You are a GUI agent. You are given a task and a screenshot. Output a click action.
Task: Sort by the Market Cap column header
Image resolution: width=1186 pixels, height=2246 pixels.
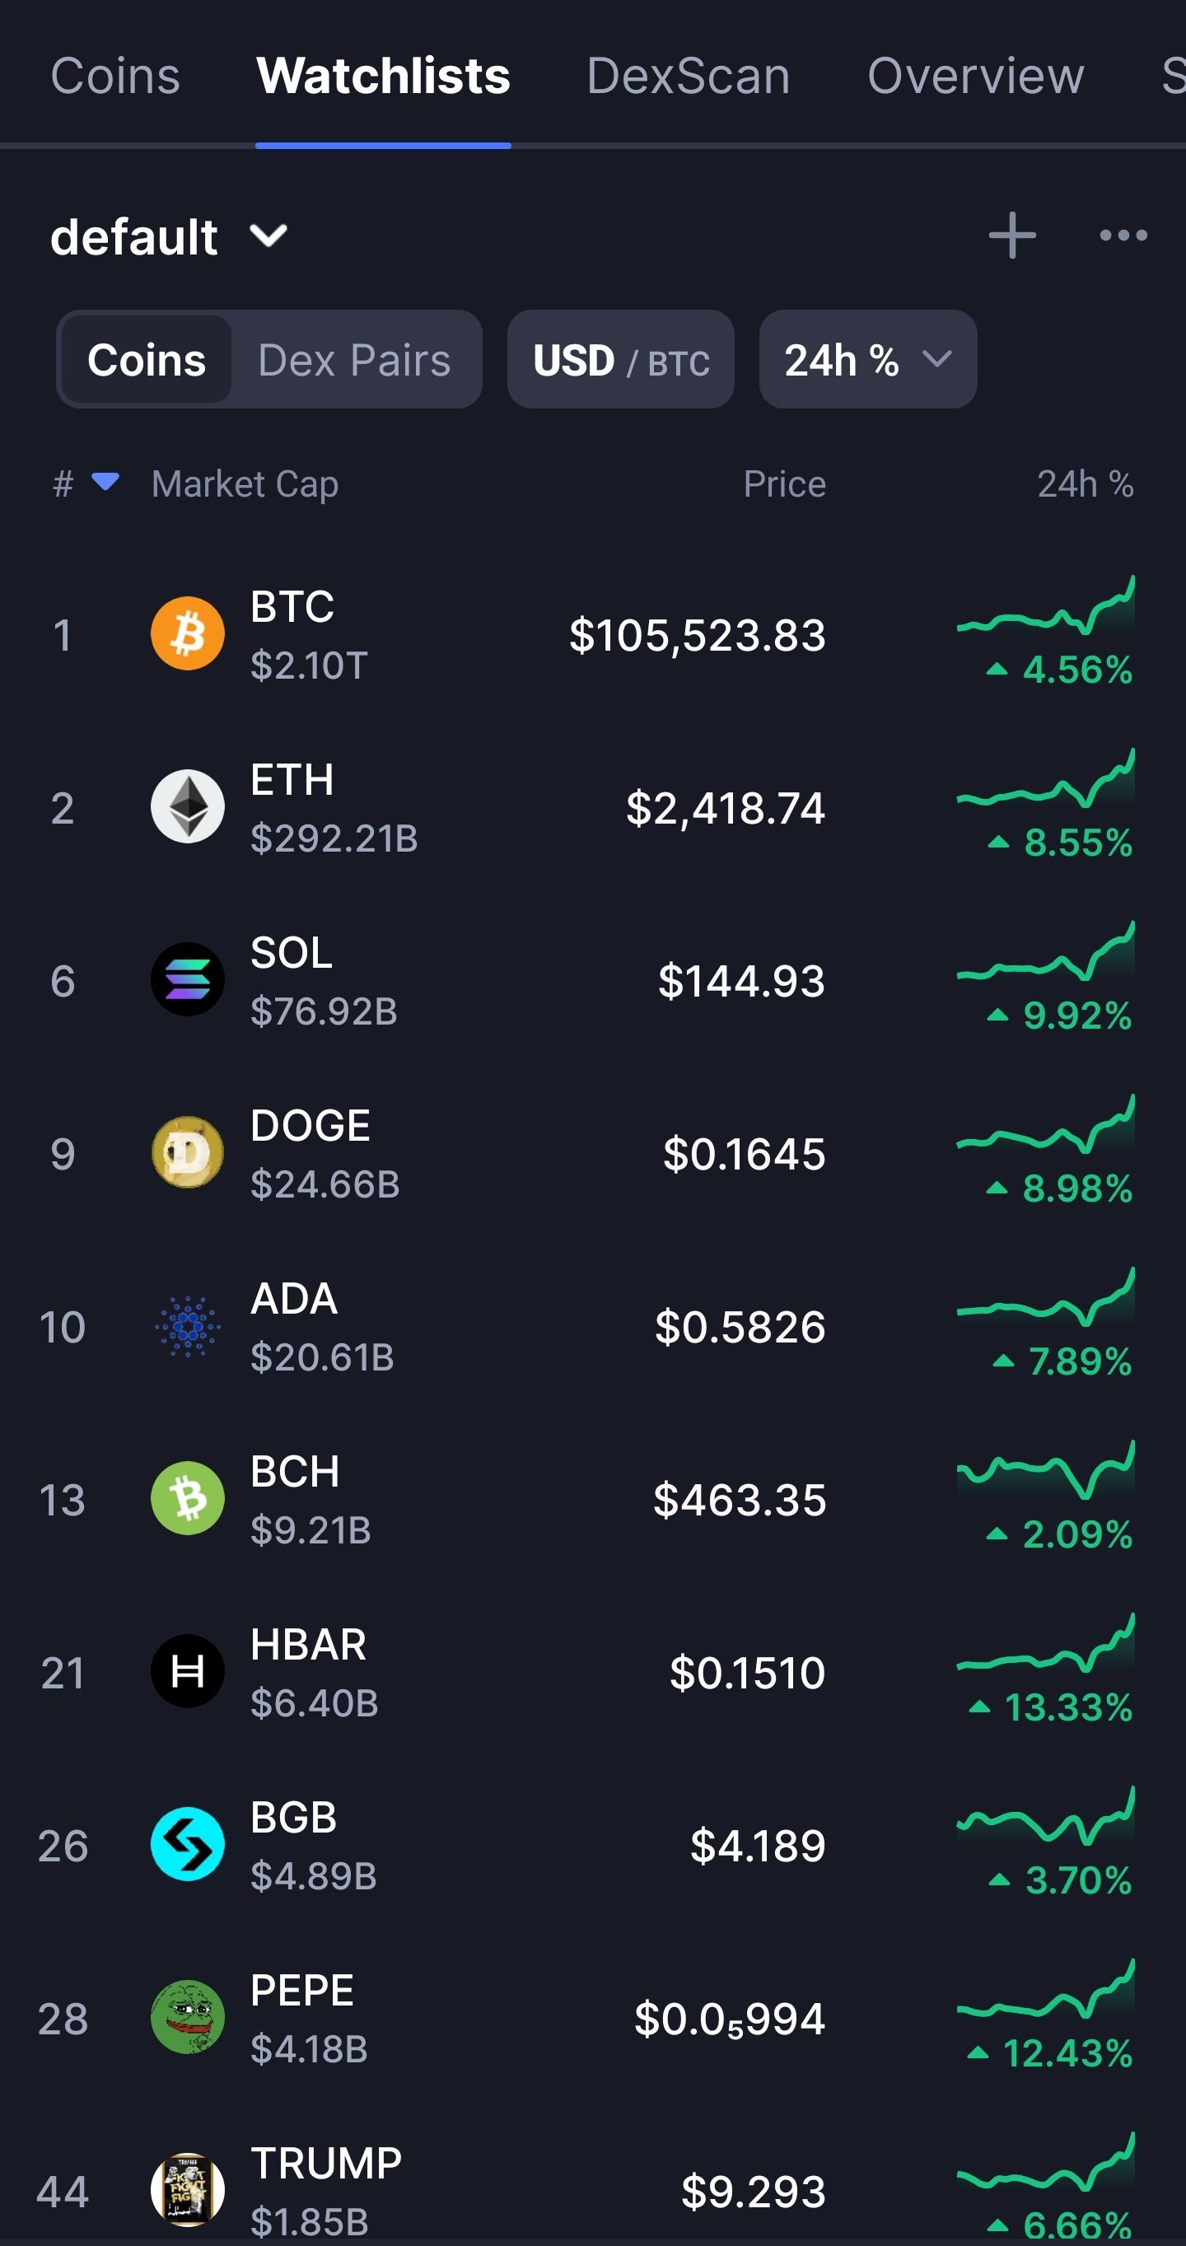(245, 484)
